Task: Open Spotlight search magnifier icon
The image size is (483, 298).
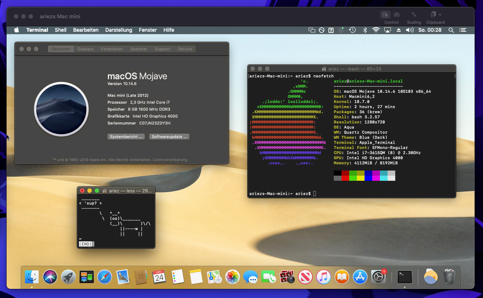Action: click(451, 30)
